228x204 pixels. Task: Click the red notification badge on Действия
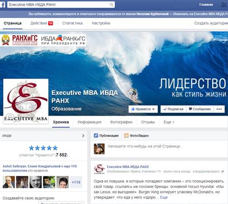pos(51,23)
